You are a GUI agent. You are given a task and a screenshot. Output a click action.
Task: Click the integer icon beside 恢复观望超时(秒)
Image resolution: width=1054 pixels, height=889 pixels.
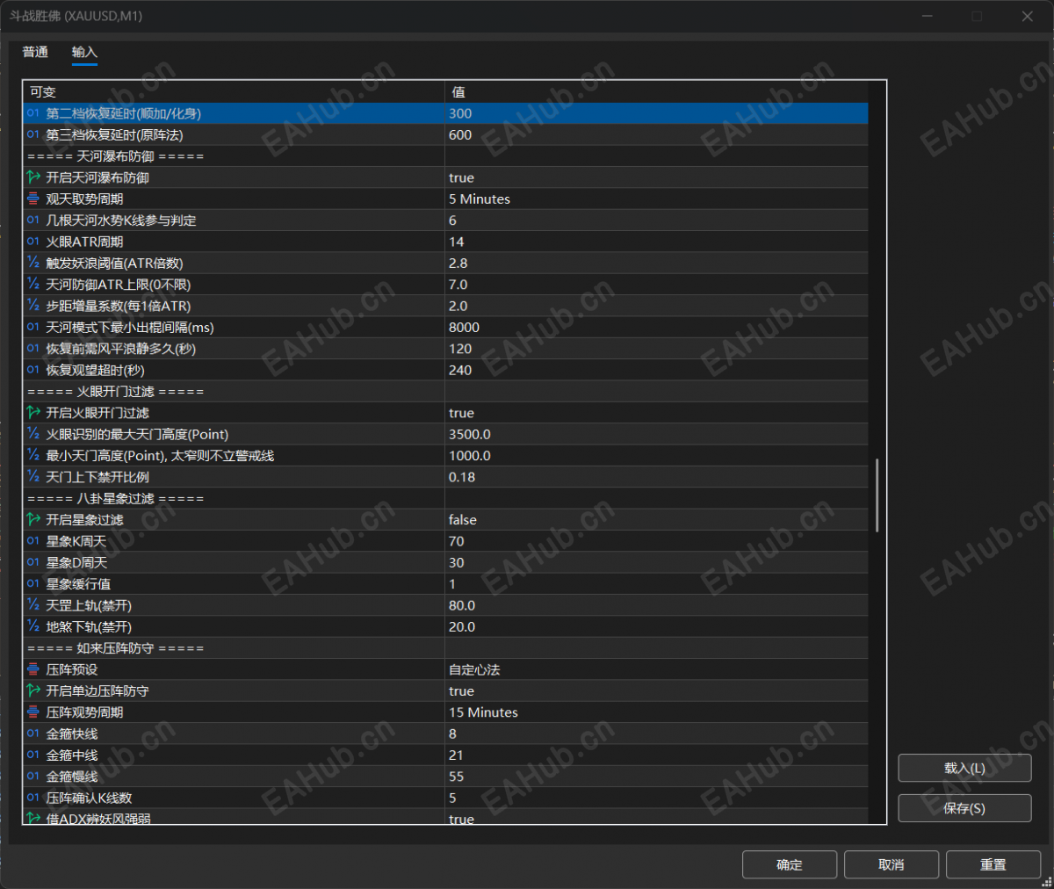point(33,370)
